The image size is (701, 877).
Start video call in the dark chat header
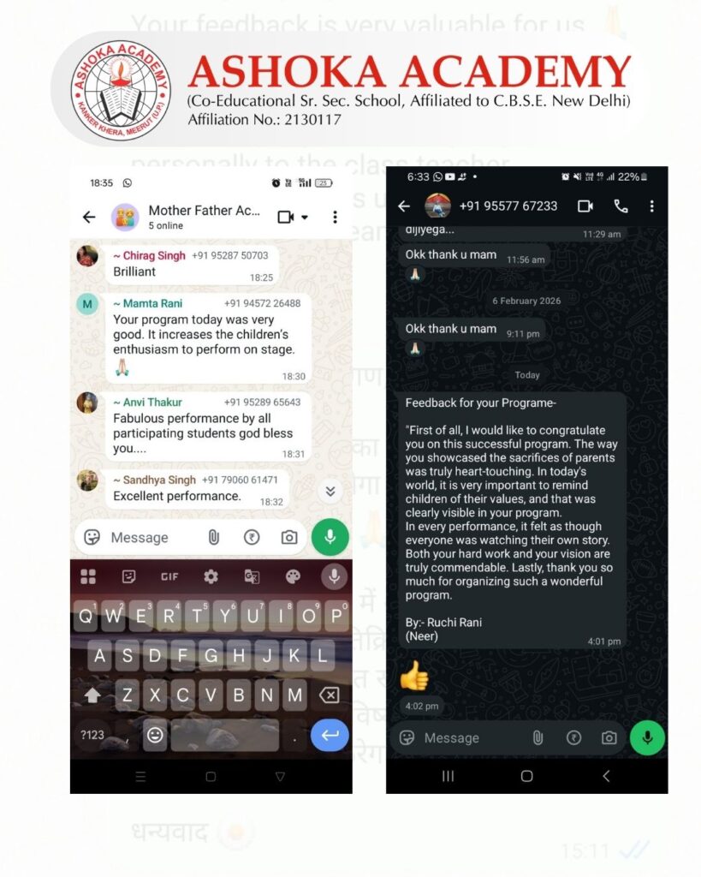click(x=585, y=206)
